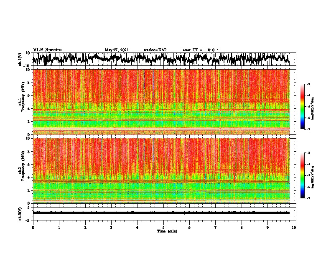Click the 'ch.1(V)' waveform axis label
The width and height of the screenshot is (331, 255).
[x=20, y=59]
